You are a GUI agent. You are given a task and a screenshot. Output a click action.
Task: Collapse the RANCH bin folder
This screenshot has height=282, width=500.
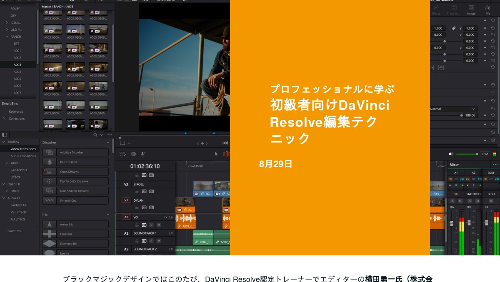[7, 37]
